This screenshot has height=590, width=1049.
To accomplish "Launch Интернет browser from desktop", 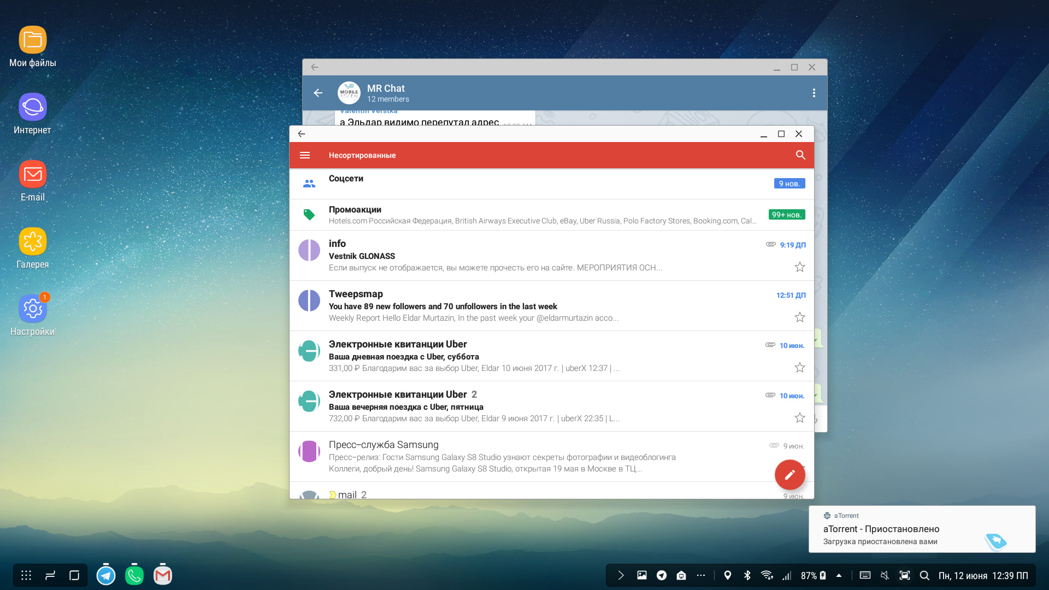I will 33,114.
